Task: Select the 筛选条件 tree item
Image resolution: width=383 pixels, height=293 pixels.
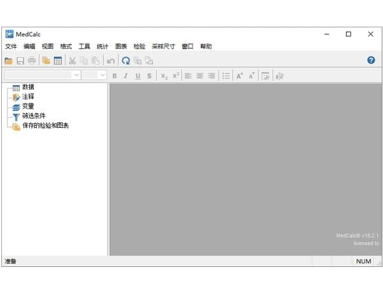Action: 34,116
